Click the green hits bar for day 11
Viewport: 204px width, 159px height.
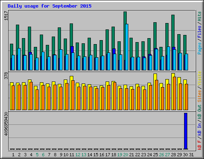[x=71, y=35]
